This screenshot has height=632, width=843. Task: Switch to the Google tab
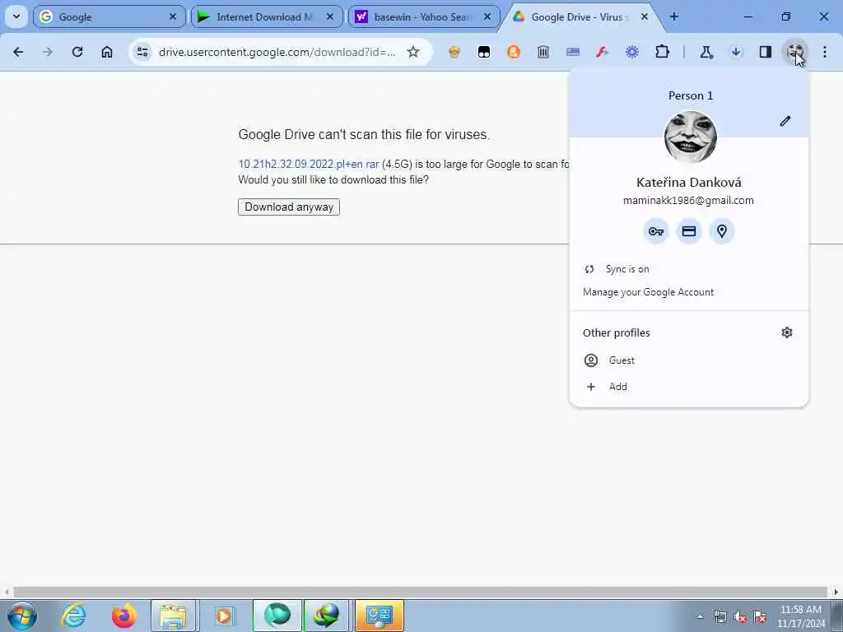coord(109,16)
